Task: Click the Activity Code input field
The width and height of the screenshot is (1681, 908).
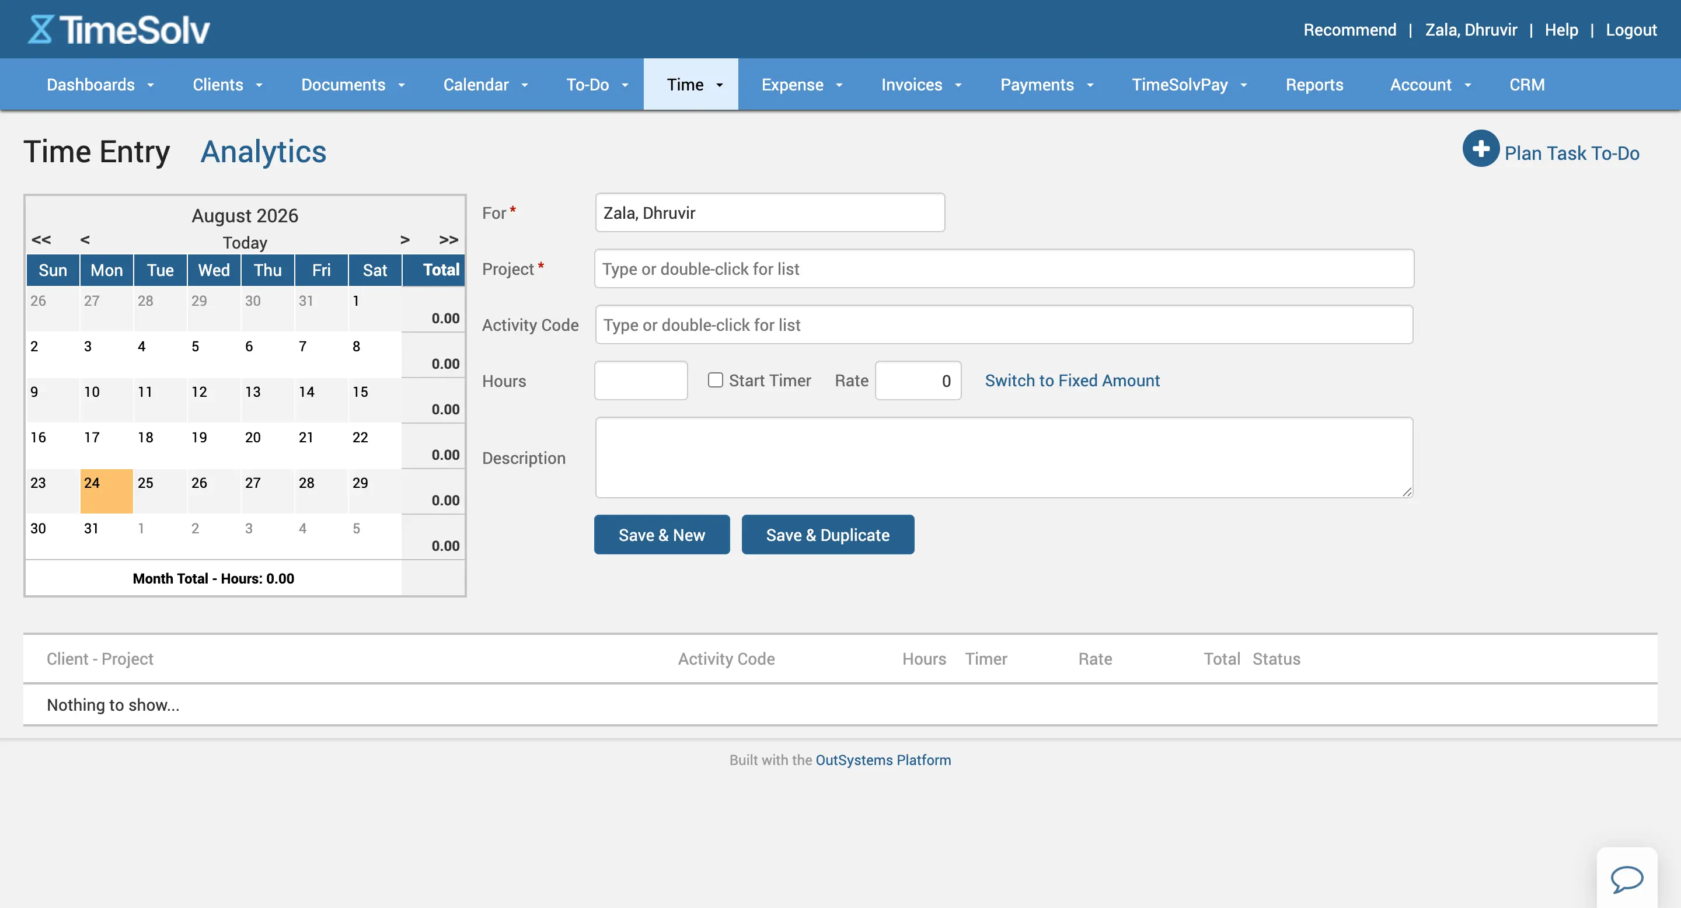Action: pyautogui.click(x=1004, y=325)
